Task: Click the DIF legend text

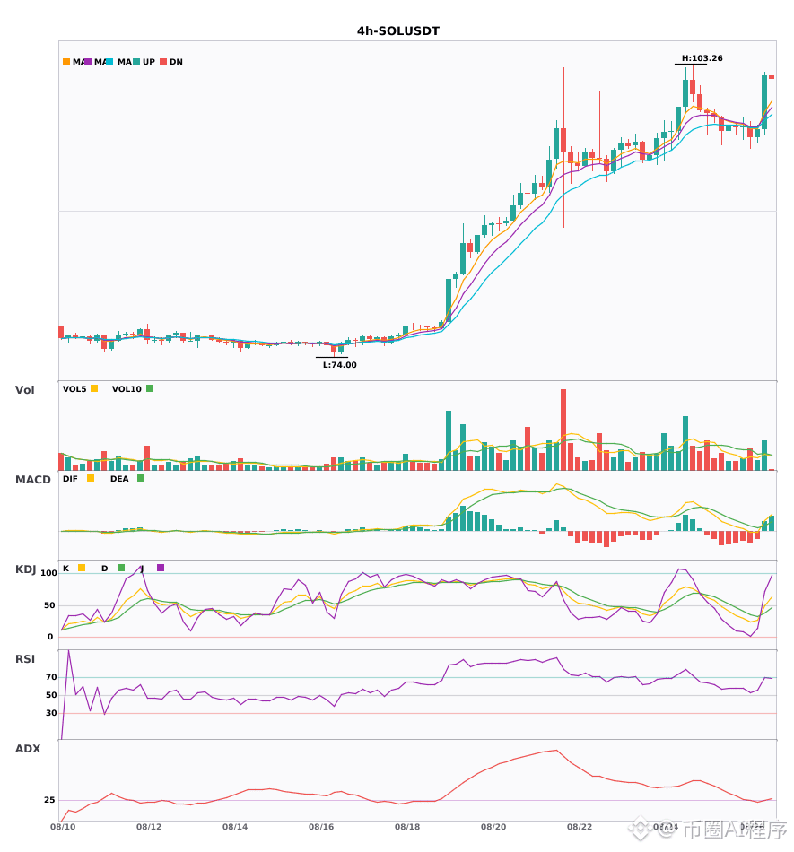Action: [70, 479]
